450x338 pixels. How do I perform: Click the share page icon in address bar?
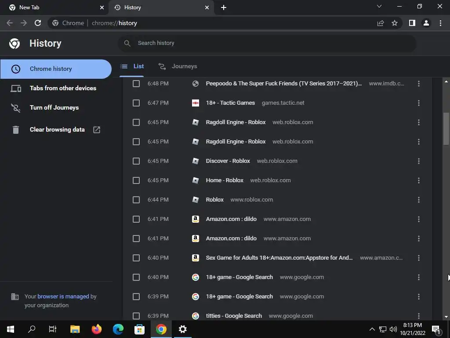[x=381, y=23]
